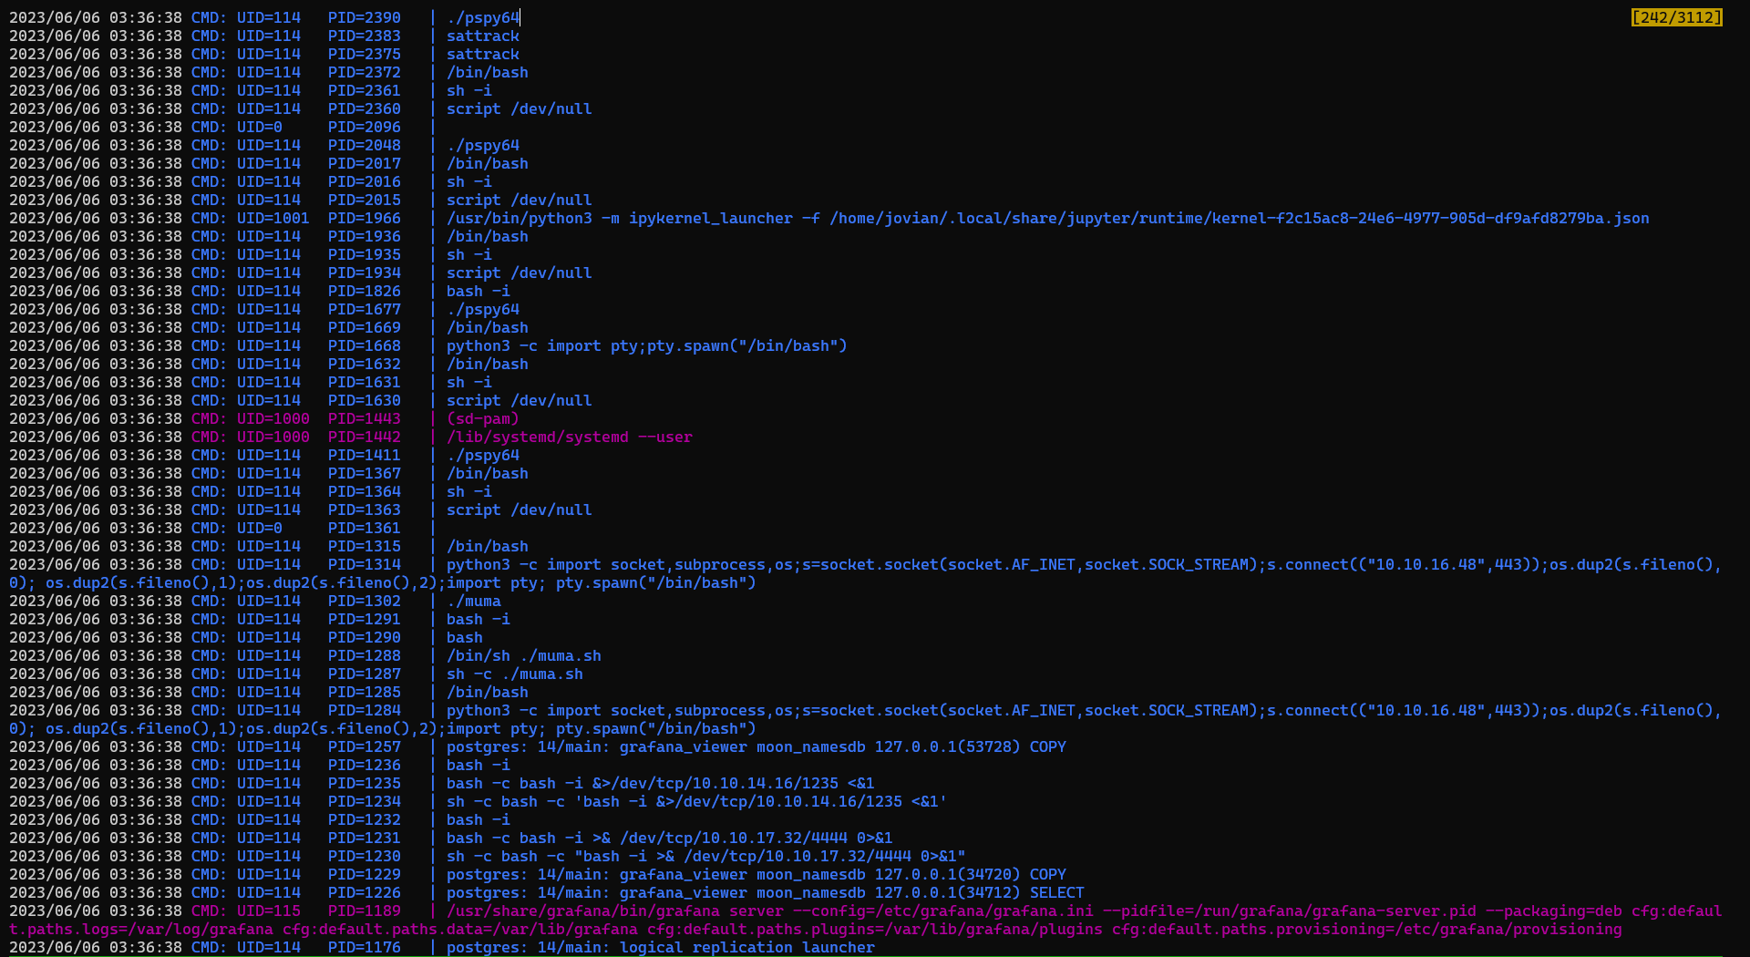Click the yellow [242/3112] position indicator

1675,17
